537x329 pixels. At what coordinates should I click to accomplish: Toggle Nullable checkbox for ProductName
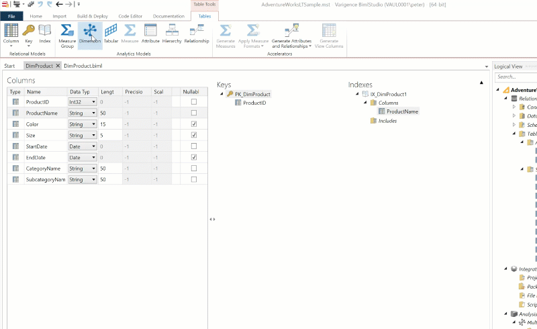click(194, 113)
